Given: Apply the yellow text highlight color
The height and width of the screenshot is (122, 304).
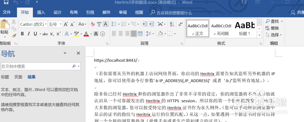Looking at the screenshot, I should tap(77, 34).
